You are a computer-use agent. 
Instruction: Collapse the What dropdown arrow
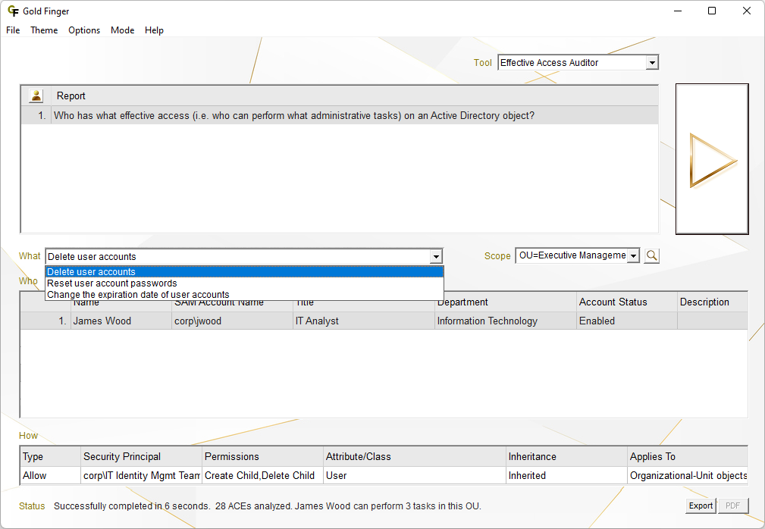(x=435, y=257)
